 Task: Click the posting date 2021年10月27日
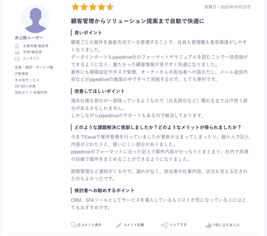(x=235, y=7)
